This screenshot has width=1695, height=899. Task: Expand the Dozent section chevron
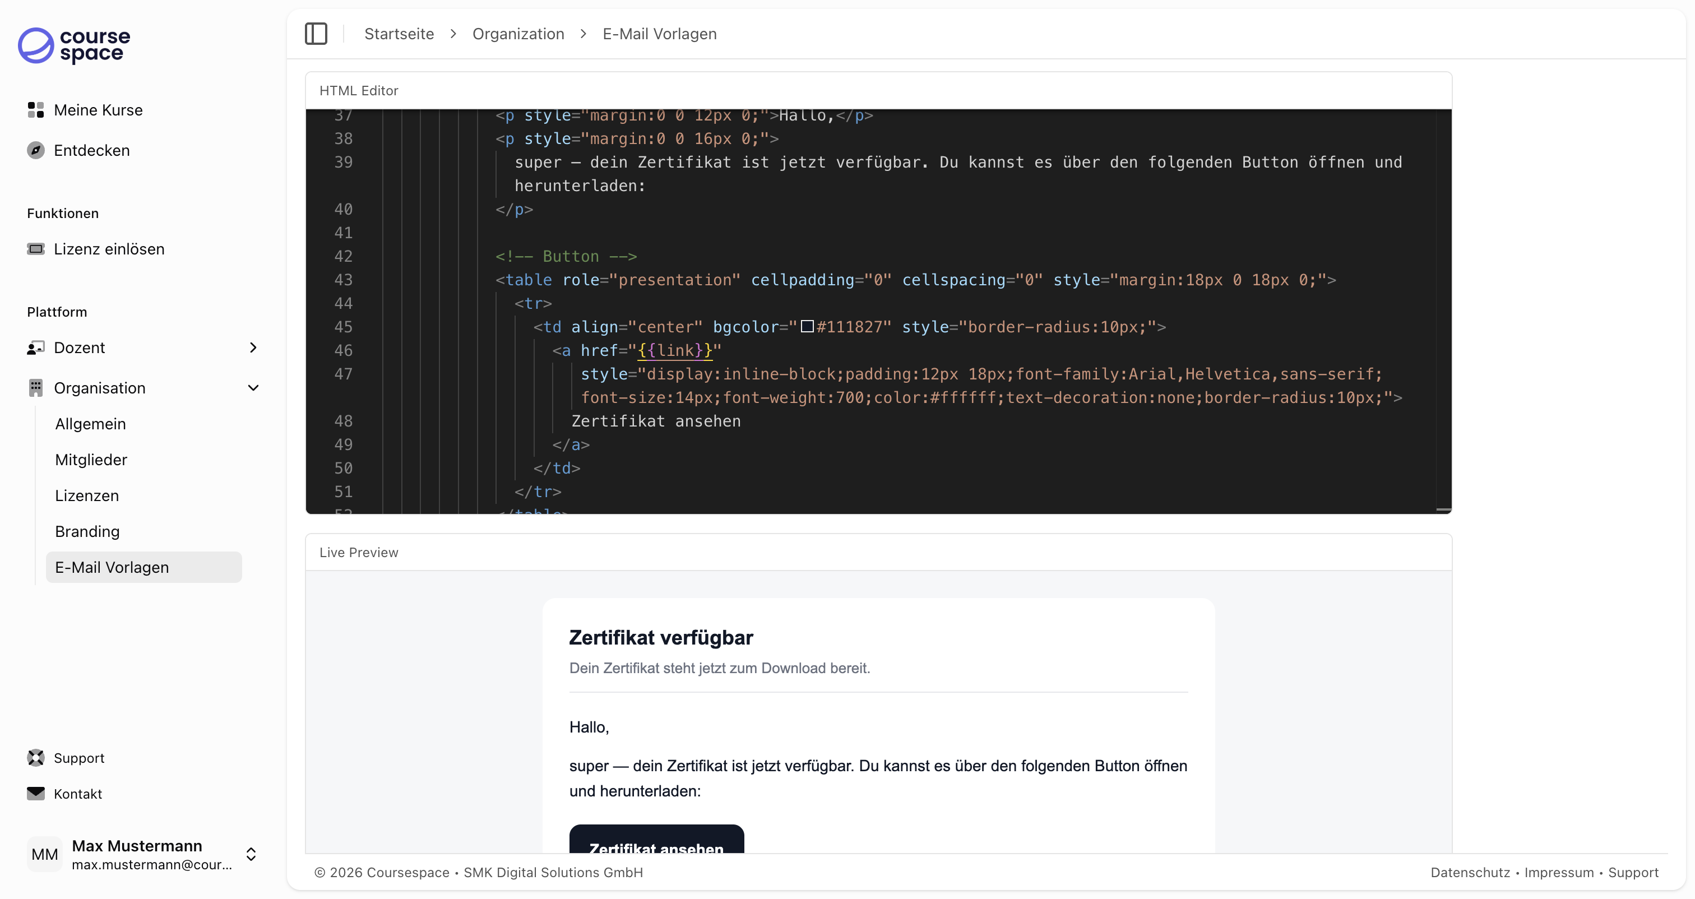(253, 347)
